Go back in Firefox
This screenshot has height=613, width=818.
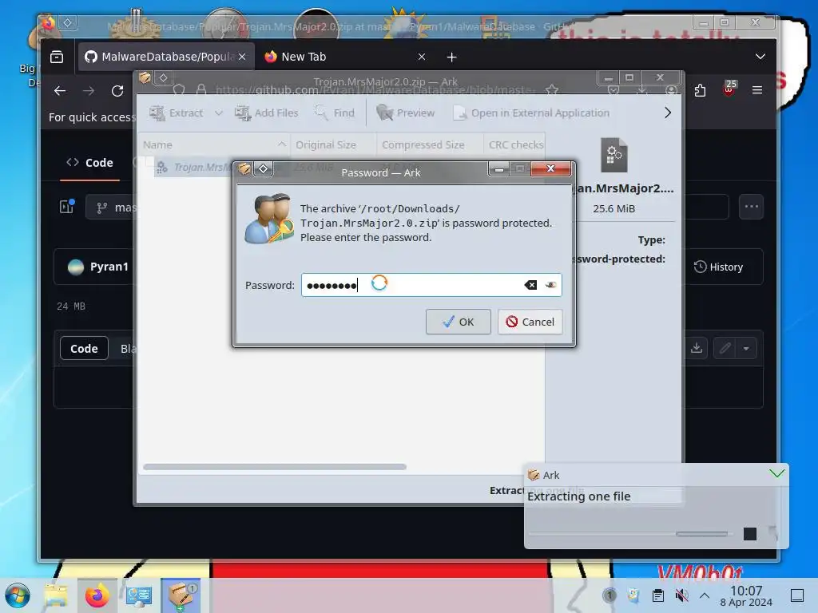tap(60, 91)
